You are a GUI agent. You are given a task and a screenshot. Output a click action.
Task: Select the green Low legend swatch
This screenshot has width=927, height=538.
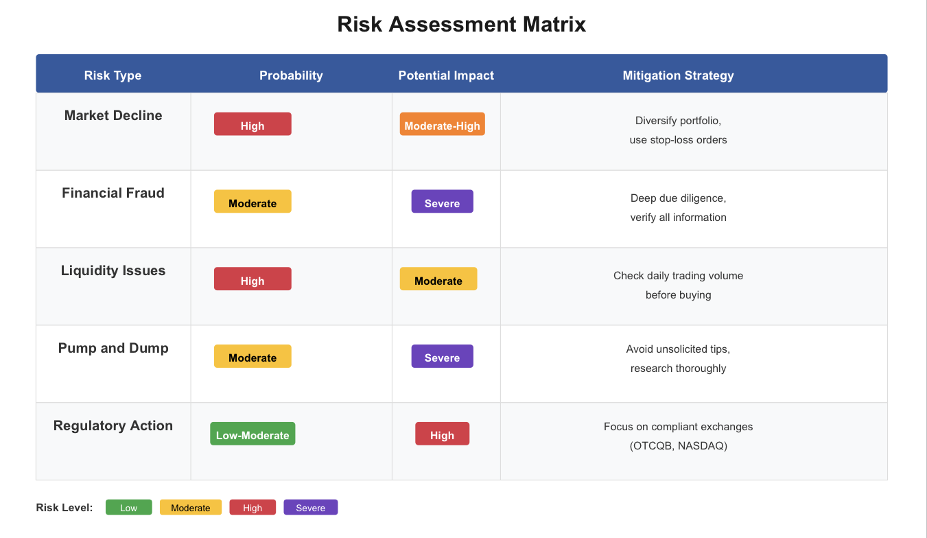129,507
